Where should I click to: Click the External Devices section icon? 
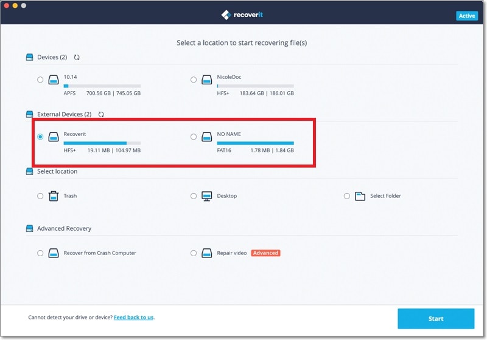[29, 114]
